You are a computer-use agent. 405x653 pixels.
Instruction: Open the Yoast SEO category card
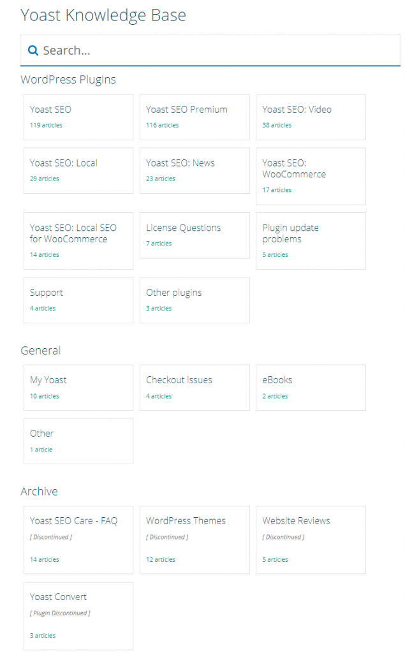pyautogui.click(x=78, y=117)
